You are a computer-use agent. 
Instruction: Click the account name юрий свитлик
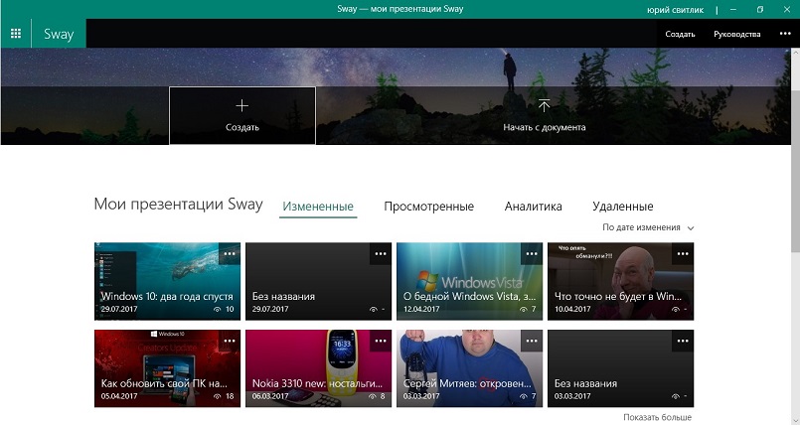click(x=675, y=10)
